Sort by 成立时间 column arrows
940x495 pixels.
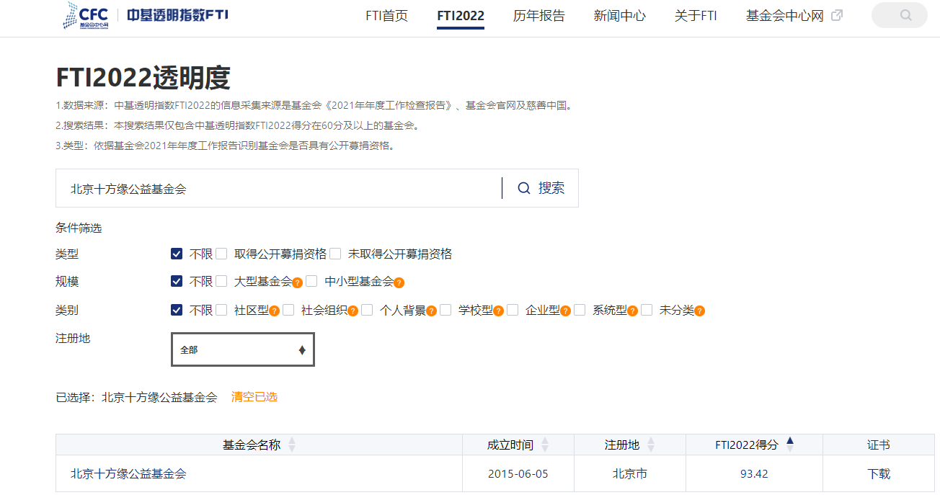click(545, 445)
